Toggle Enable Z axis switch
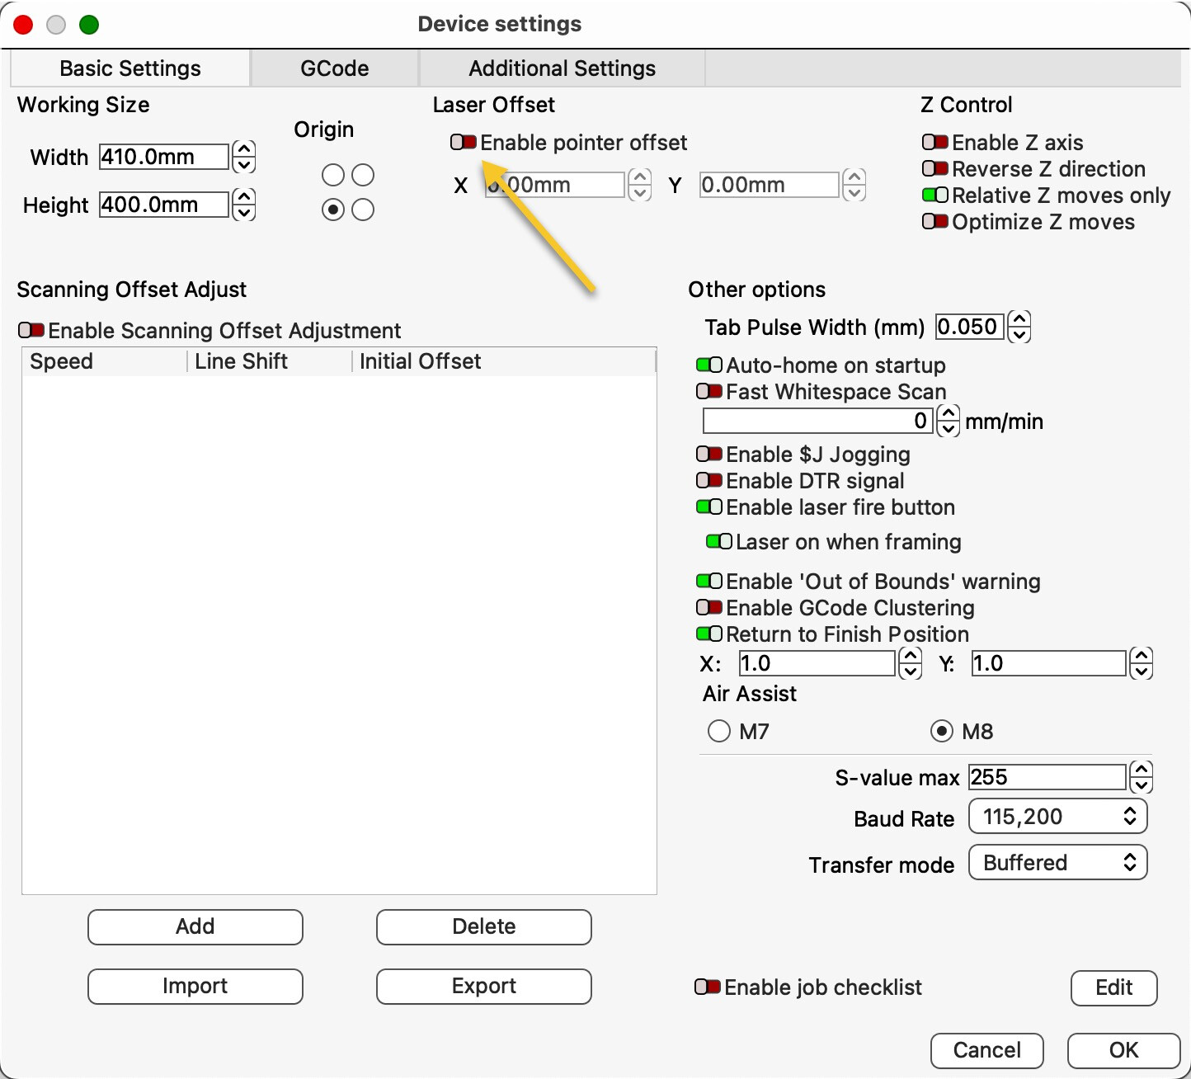This screenshot has width=1191, height=1079. (934, 143)
